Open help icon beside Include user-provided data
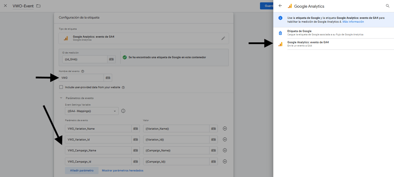The image size is (394, 177). (123, 87)
